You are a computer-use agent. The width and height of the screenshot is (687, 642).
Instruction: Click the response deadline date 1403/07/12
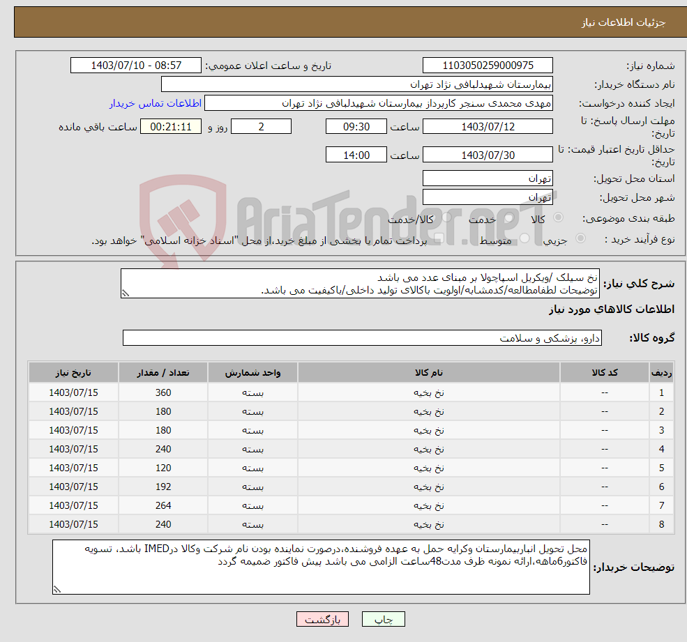pos(488,127)
